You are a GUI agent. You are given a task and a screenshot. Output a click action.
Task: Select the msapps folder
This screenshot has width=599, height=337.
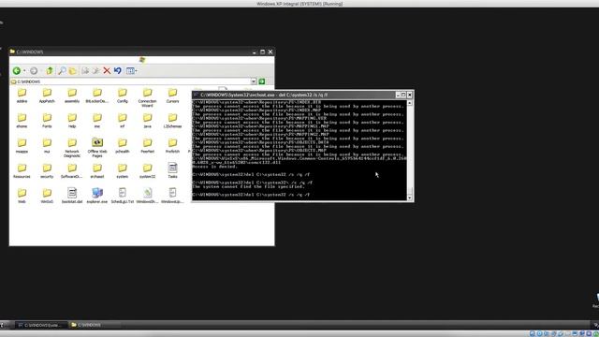click(22, 146)
